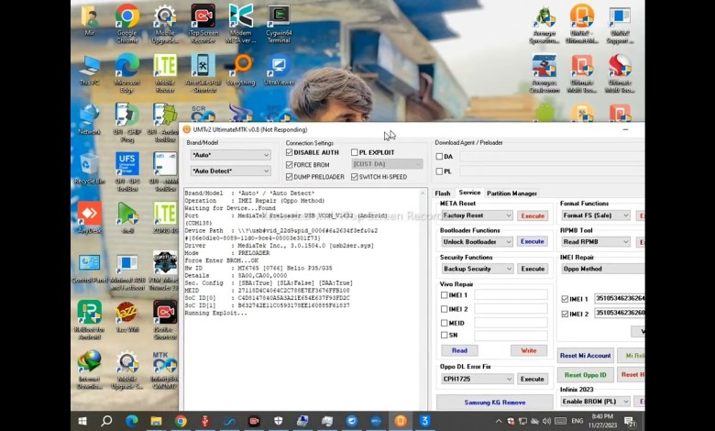This screenshot has width=715, height=431.
Task: Click Reset Mi Account button
Action: point(586,355)
